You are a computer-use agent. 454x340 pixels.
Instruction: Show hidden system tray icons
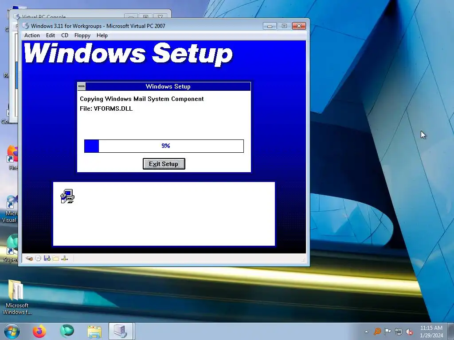point(367,332)
